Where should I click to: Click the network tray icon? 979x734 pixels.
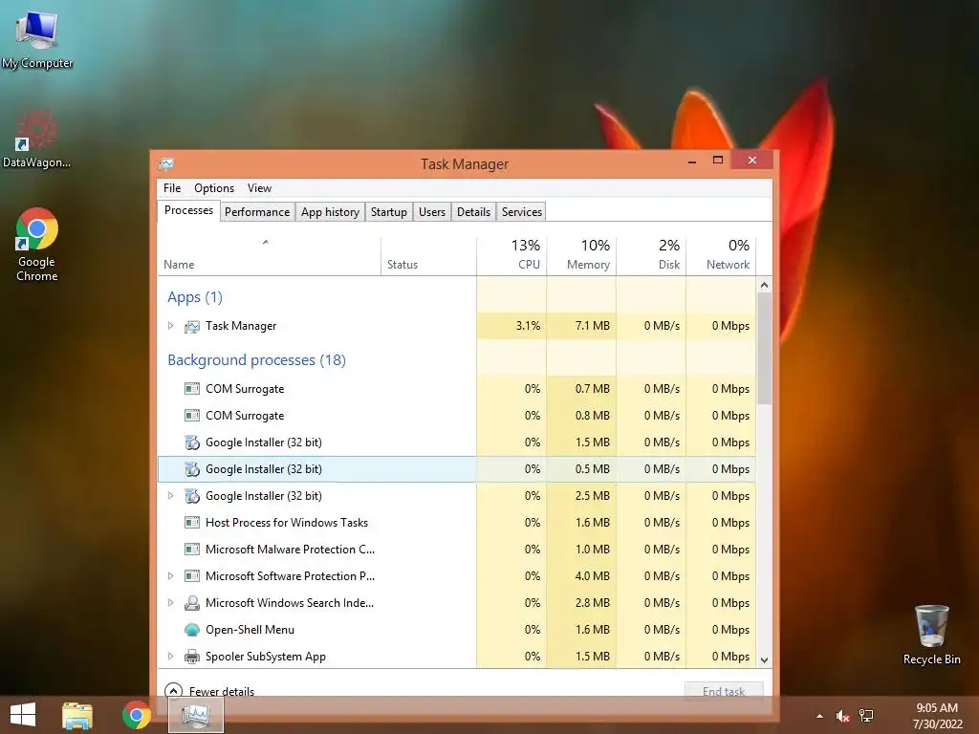click(866, 716)
